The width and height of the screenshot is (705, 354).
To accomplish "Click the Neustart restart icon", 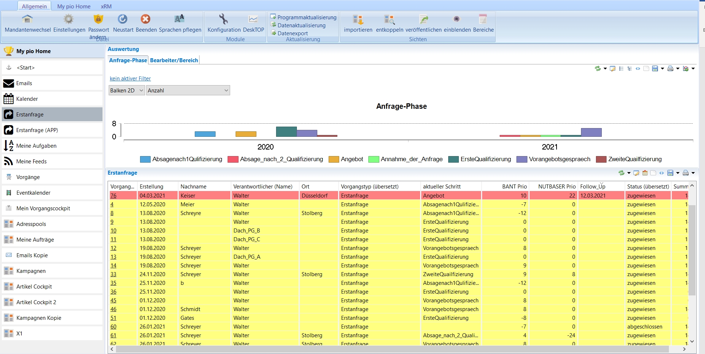I will click(x=123, y=19).
